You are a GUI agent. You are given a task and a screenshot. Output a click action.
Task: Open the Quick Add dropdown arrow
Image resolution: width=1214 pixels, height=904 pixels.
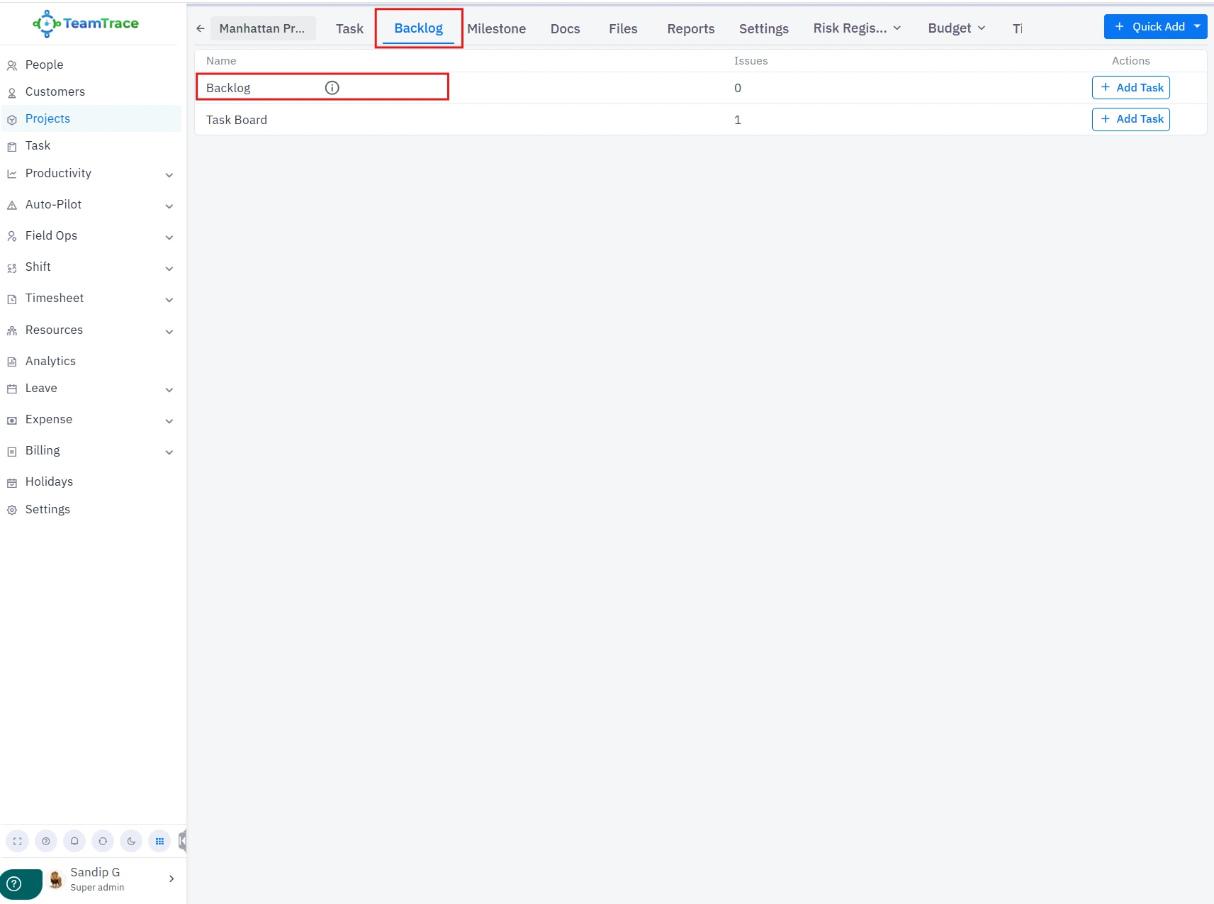(1197, 27)
